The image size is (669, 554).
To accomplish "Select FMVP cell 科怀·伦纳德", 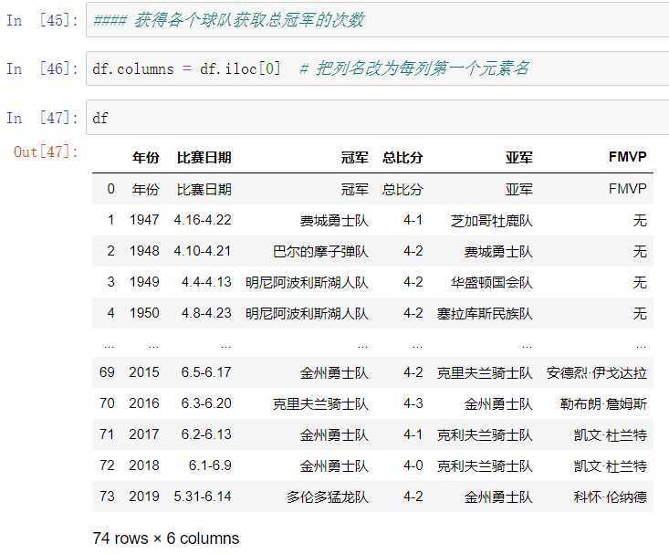I will (611, 497).
